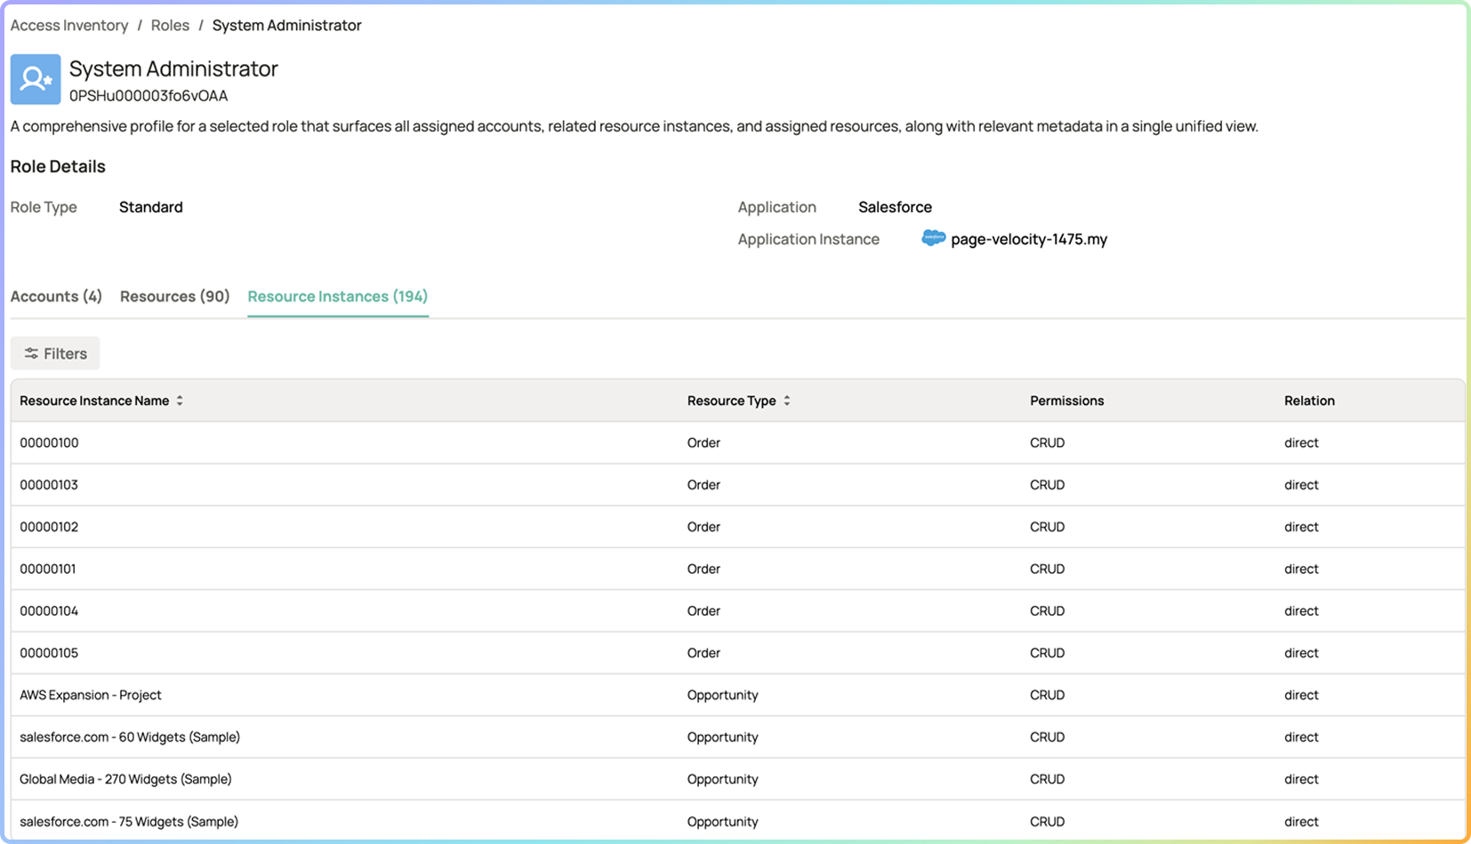This screenshot has height=844, width=1471.
Task: Click Opportunity type for salesforce.com - 60 Widgets
Action: pos(723,737)
